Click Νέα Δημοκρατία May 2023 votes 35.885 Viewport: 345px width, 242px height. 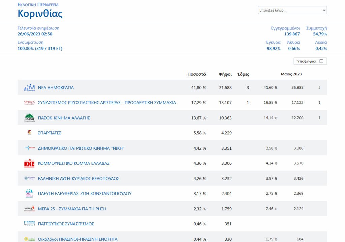[297, 87]
